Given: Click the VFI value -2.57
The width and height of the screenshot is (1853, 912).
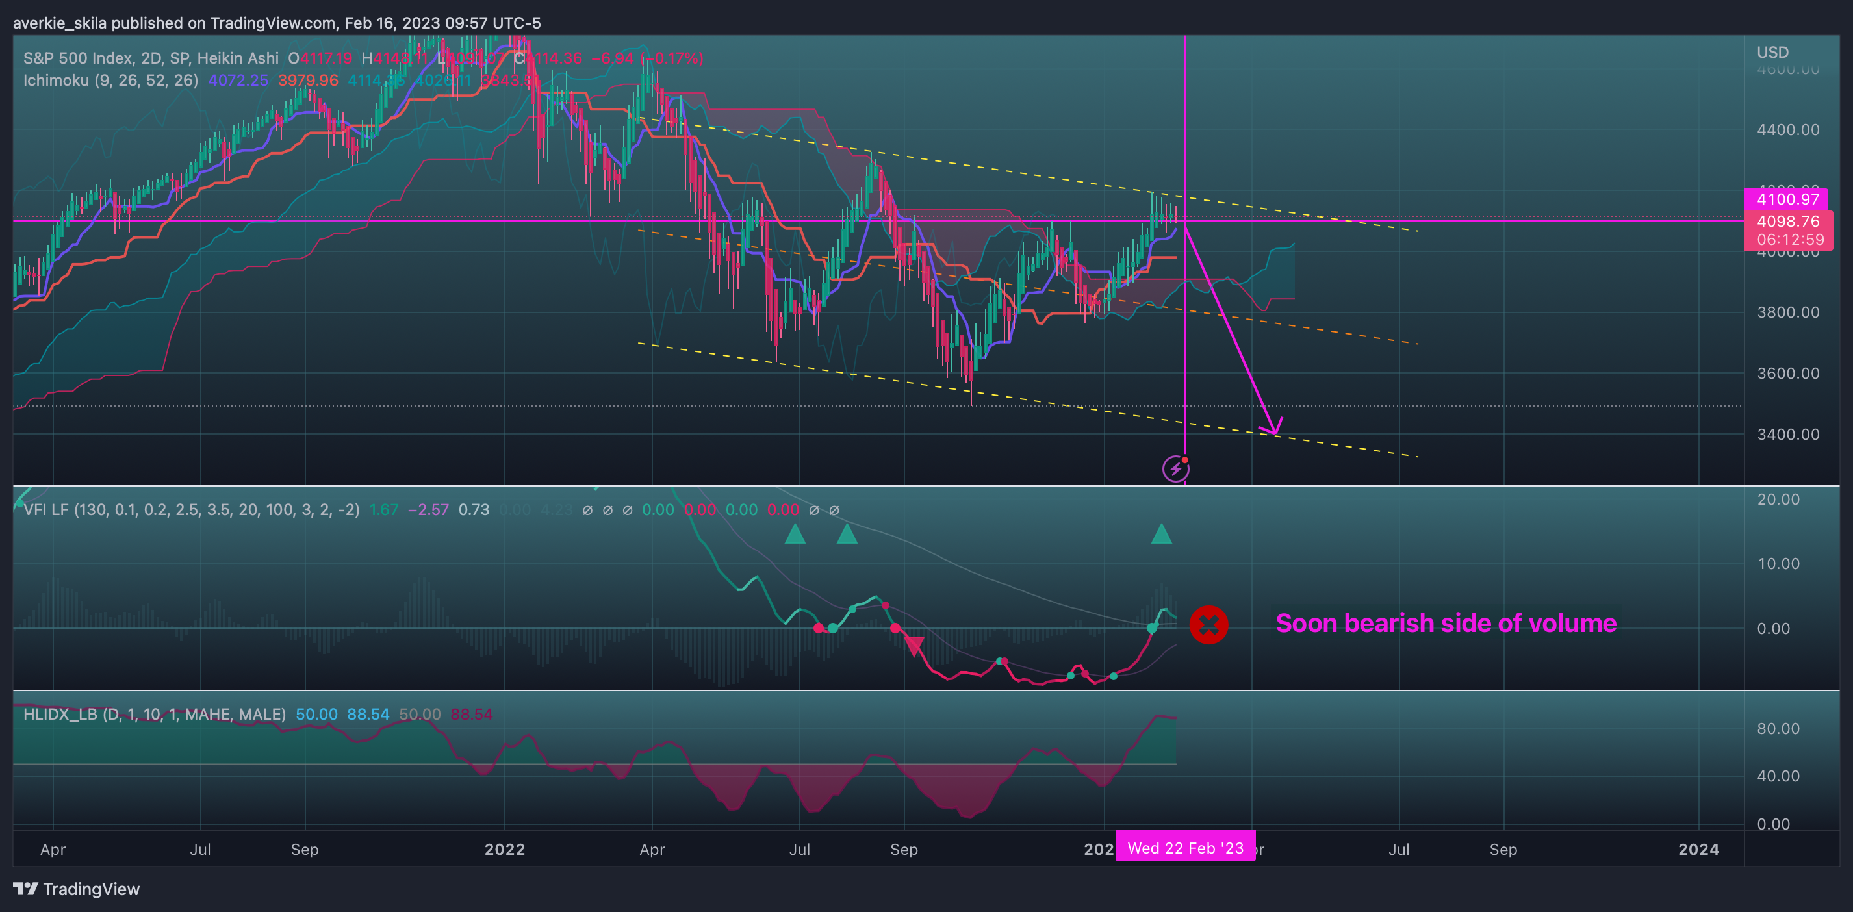Looking at the screenshot, I should click(x=428, y=510).
